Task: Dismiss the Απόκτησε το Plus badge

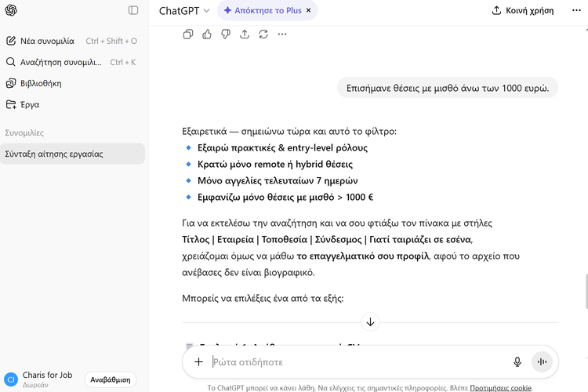Action: (x=308, y=11)
